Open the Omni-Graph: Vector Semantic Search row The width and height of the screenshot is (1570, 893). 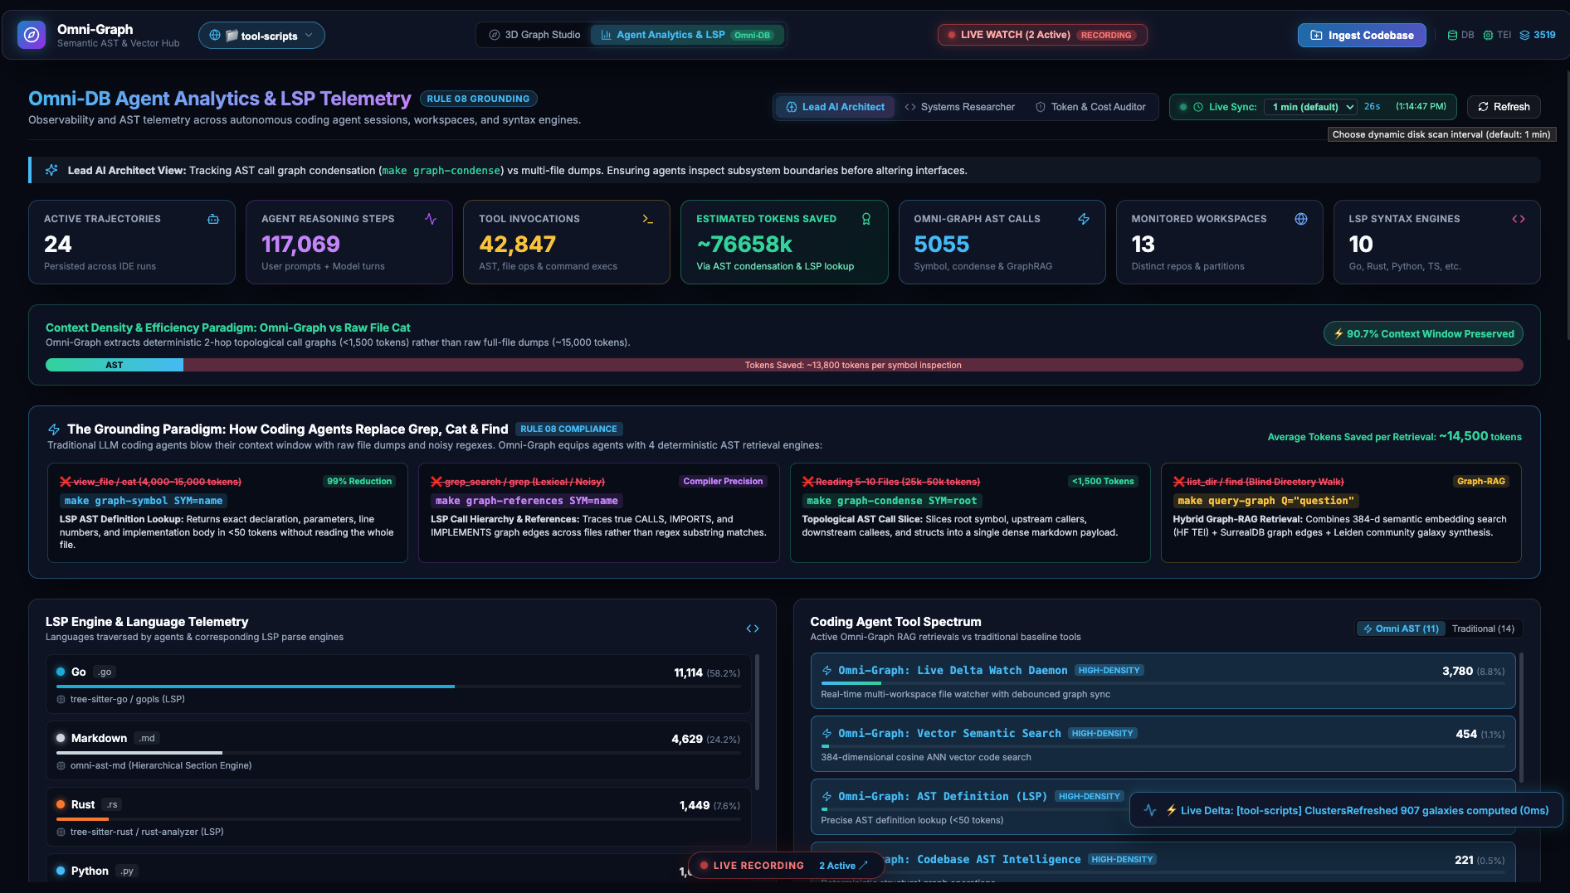point(1163,744)
